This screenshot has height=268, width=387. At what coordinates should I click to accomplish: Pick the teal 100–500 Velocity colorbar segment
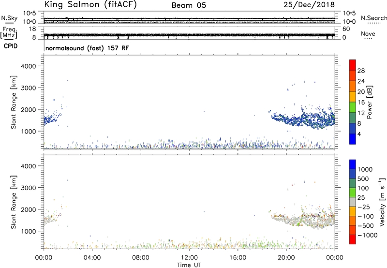[x=353, y=183]
